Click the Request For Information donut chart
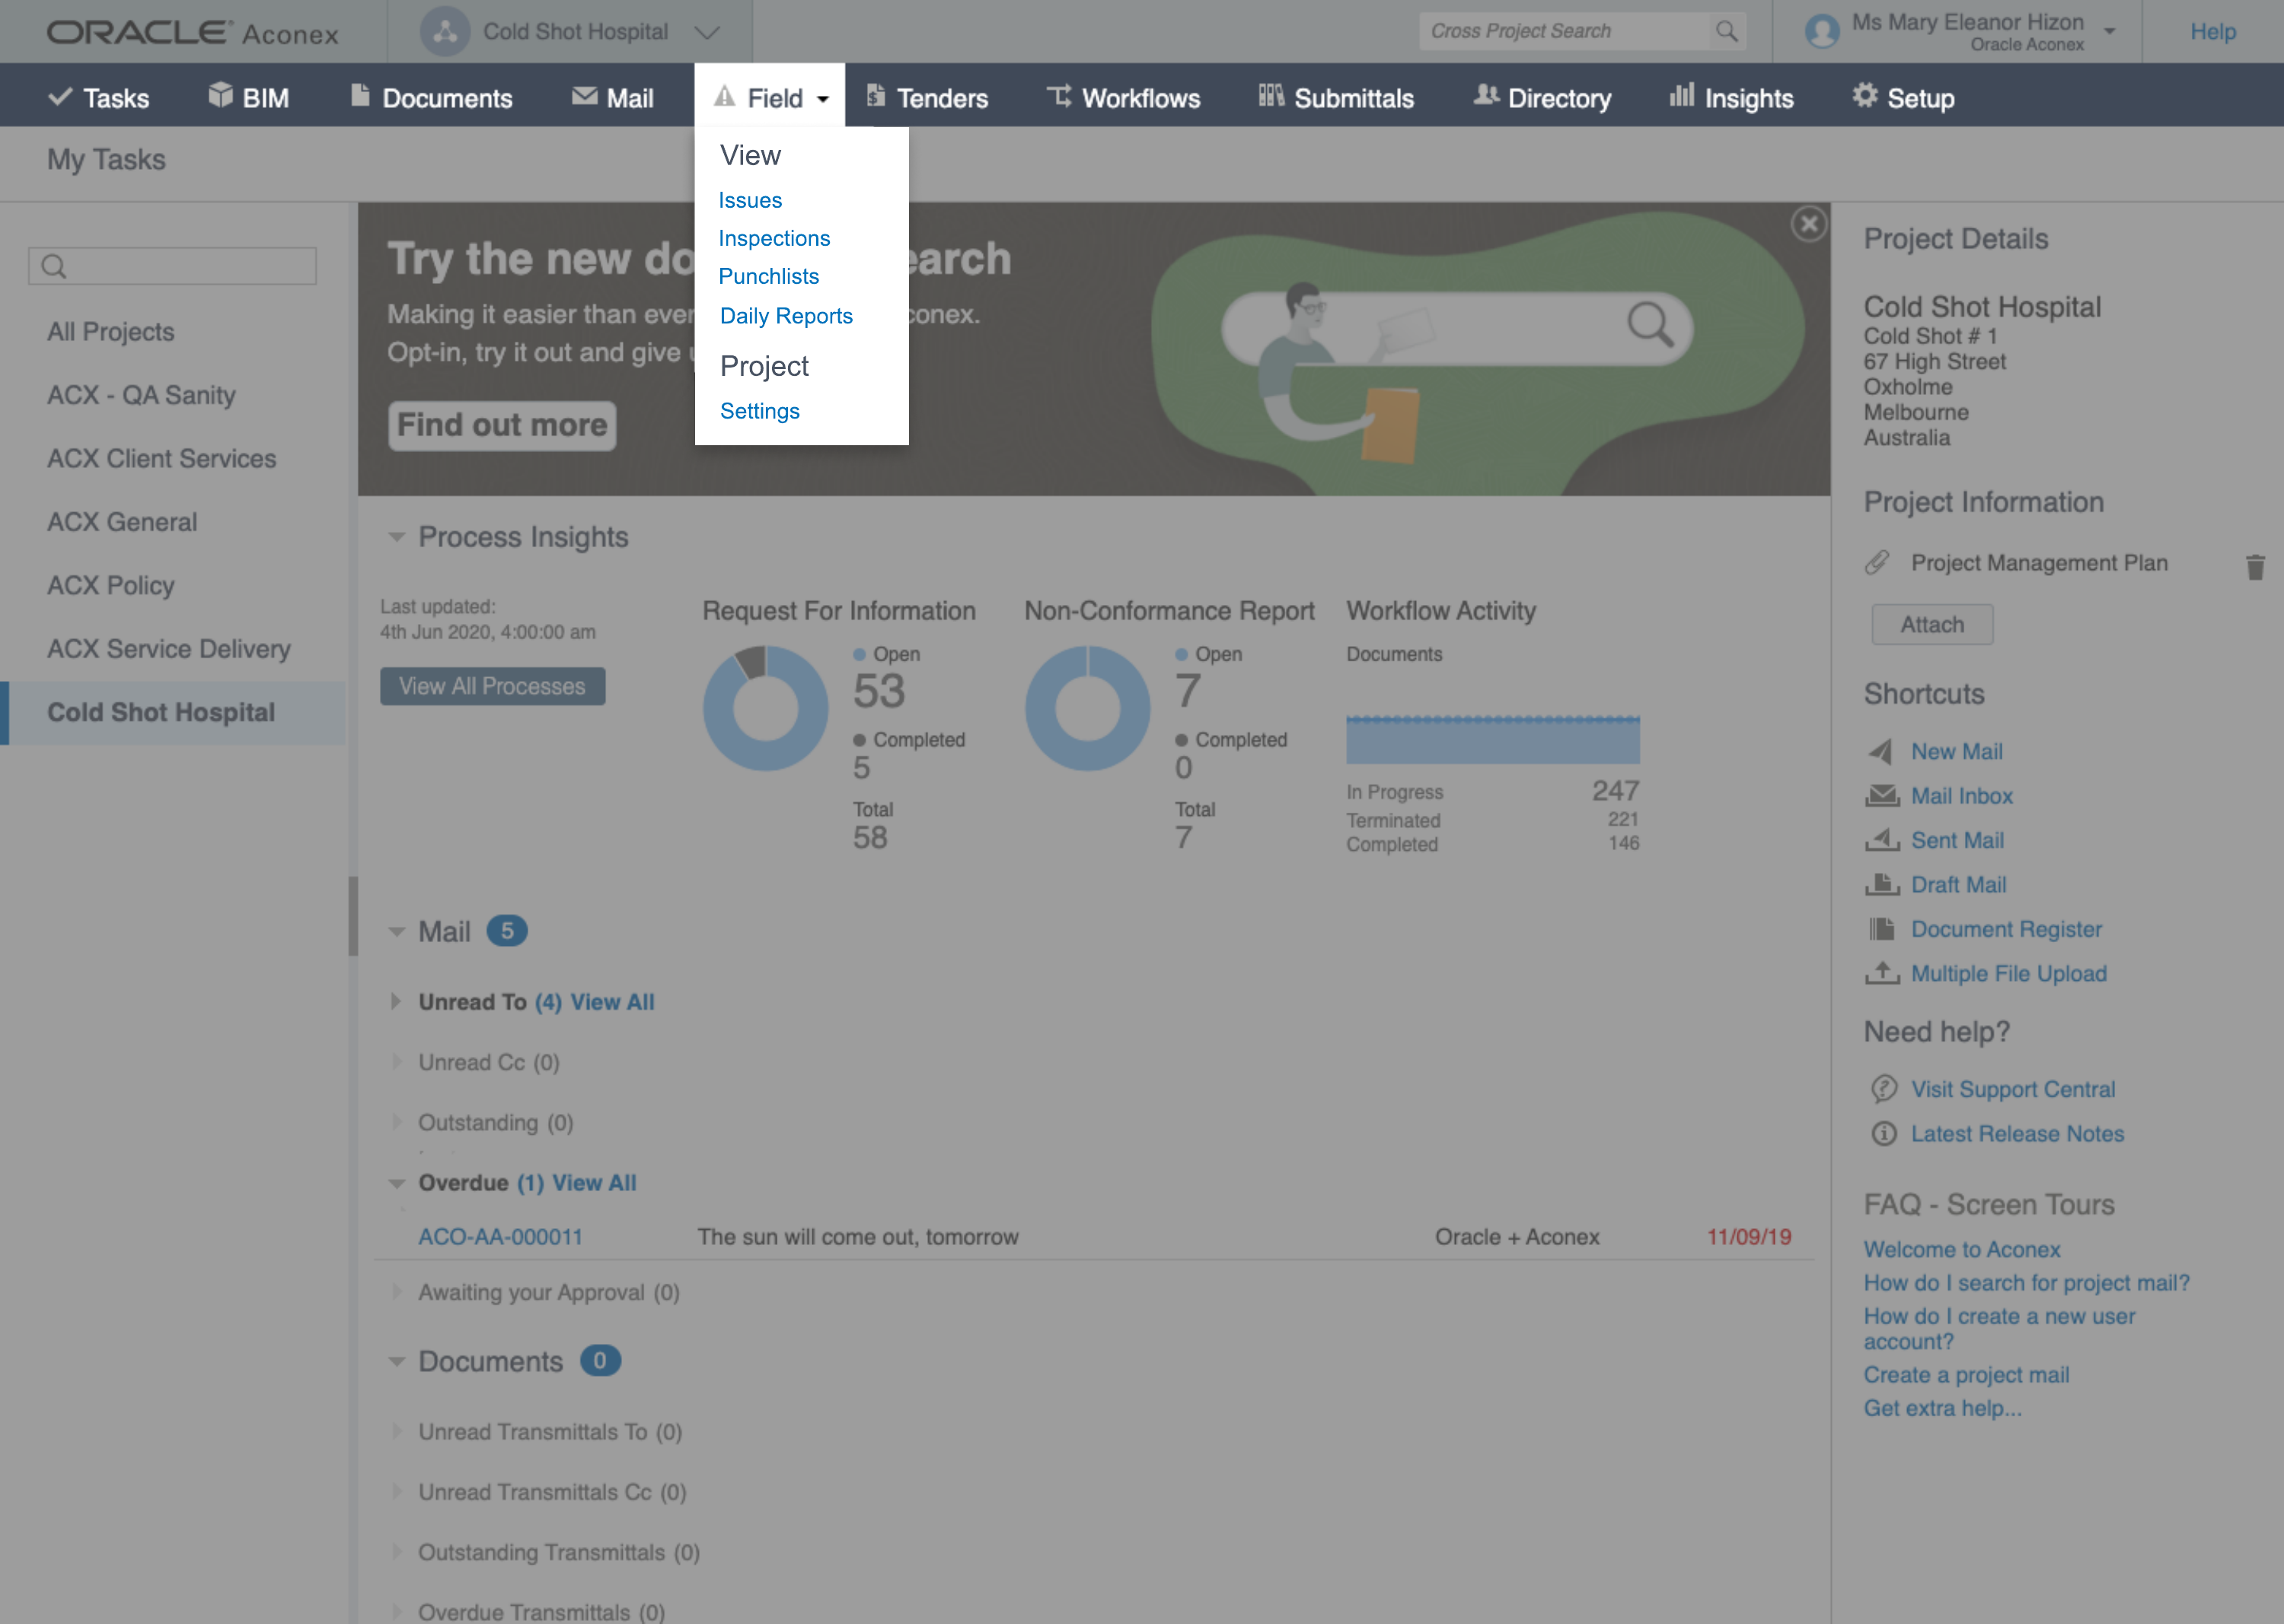 (765, 708)
